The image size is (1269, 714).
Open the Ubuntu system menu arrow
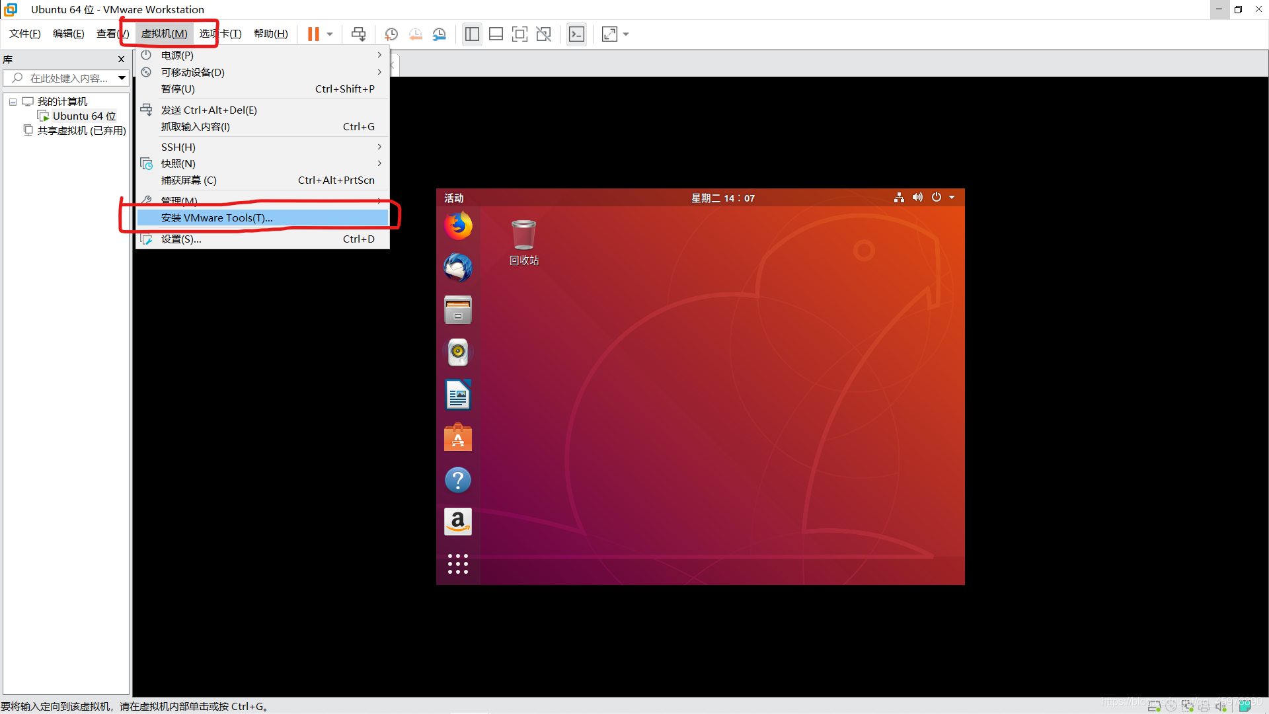click(x=952, y=197)
